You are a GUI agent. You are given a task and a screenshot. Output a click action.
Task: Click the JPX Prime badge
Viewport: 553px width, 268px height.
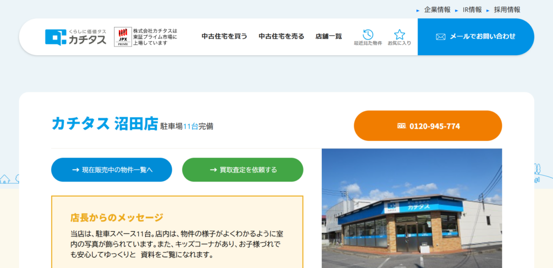tap(123, 37)
